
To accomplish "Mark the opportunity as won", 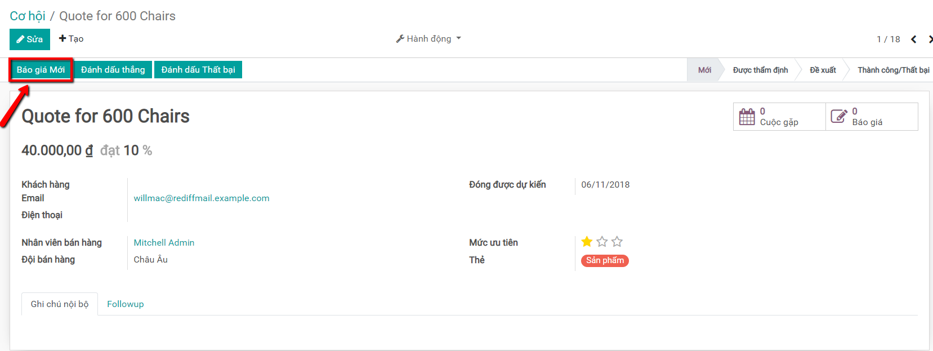I will click(113, 70).
